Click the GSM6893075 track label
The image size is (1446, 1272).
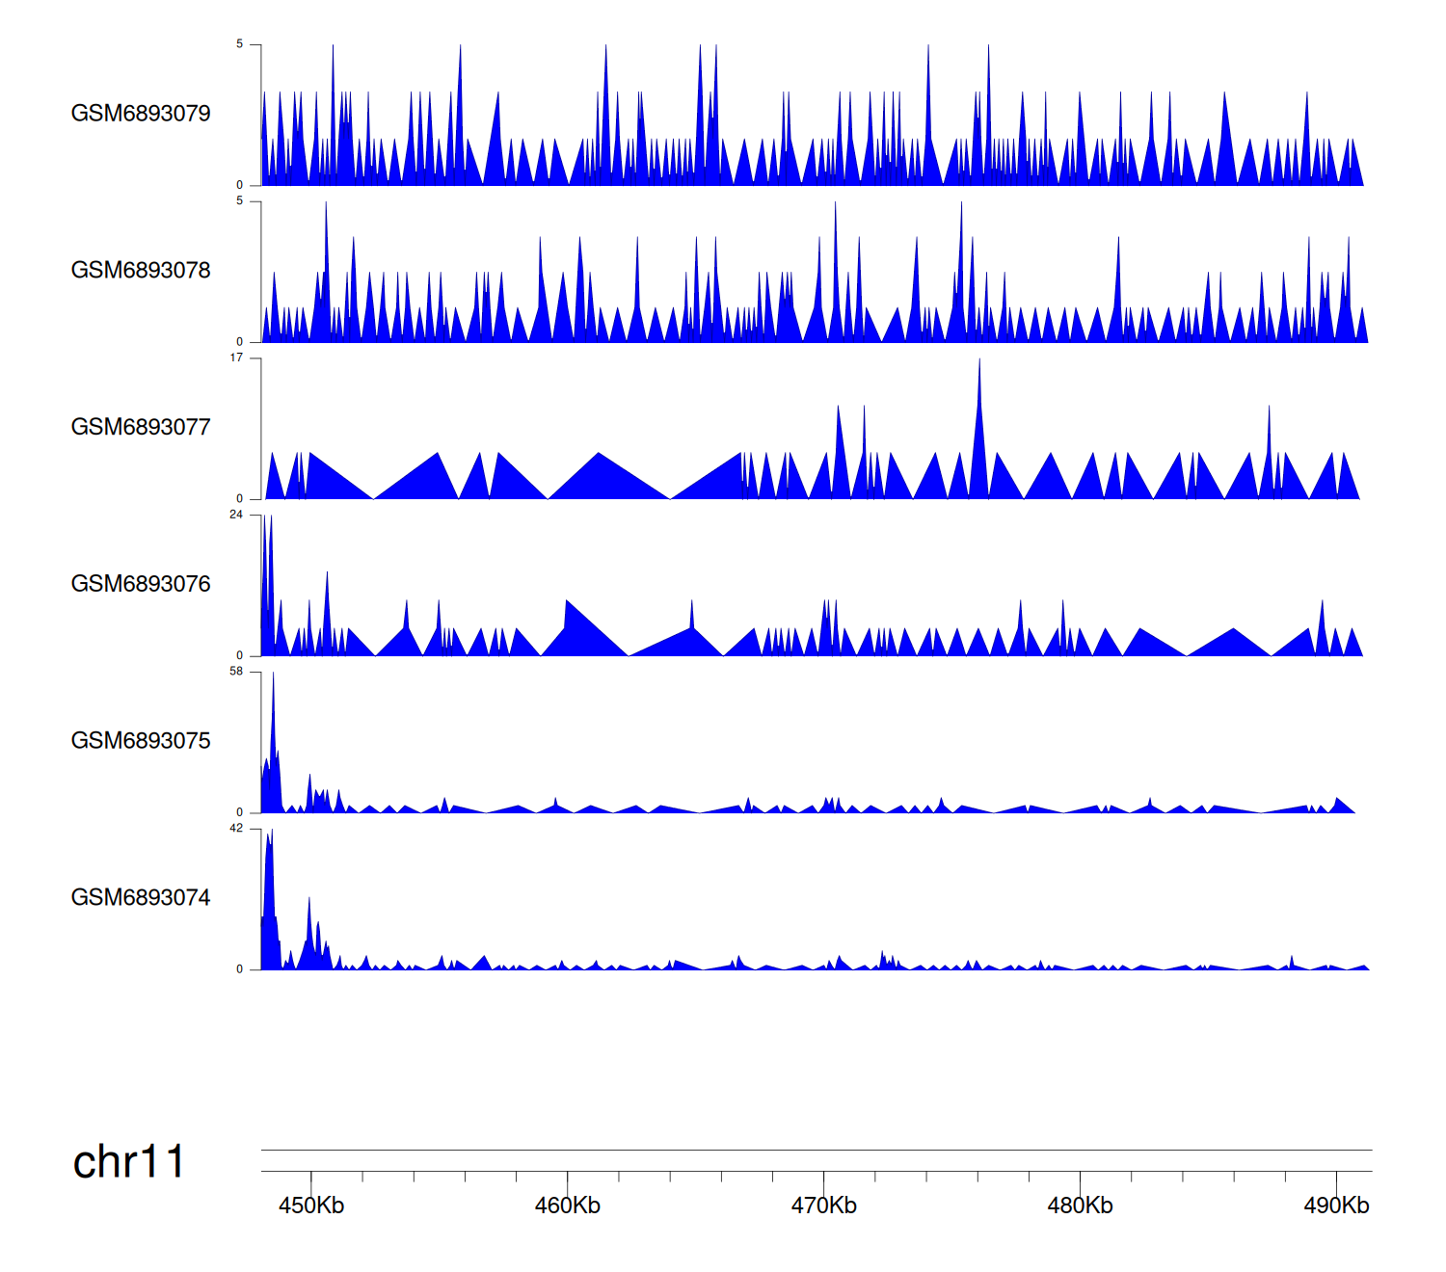[141, 741]
